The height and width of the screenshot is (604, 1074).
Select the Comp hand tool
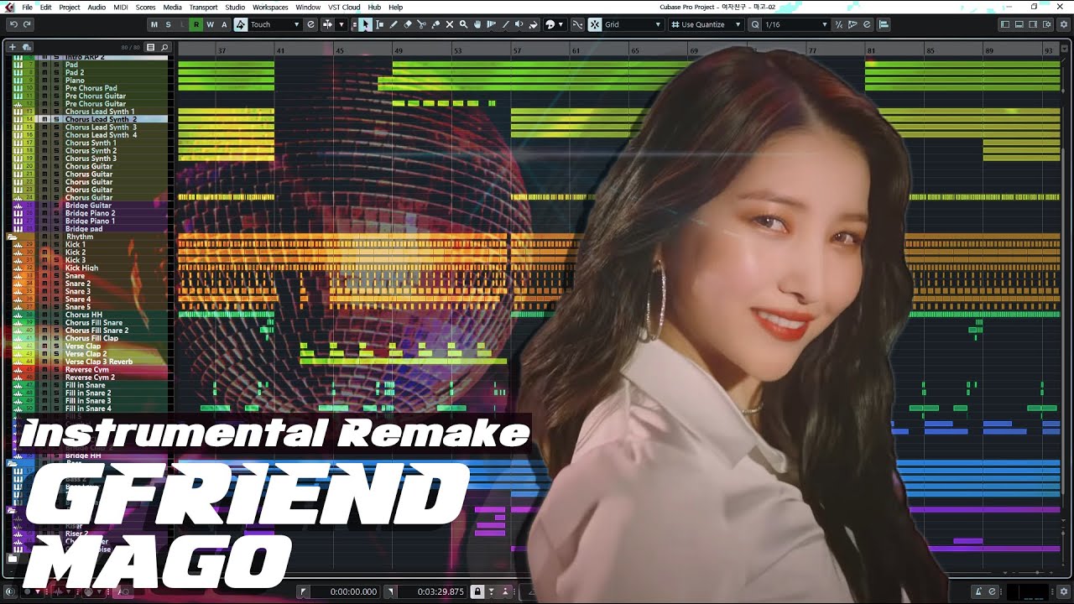[477, 24]
